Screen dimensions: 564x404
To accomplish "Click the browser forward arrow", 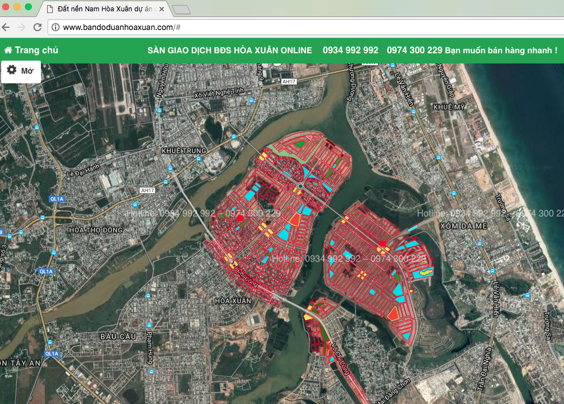I will tap(22, 27).
